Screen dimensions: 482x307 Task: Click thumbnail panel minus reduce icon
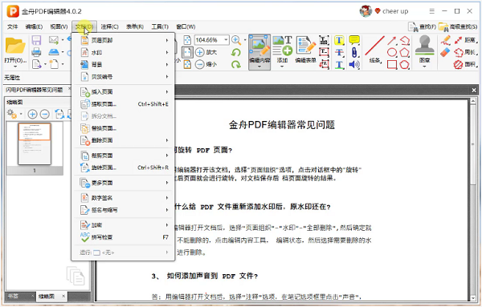click(45, 115)
